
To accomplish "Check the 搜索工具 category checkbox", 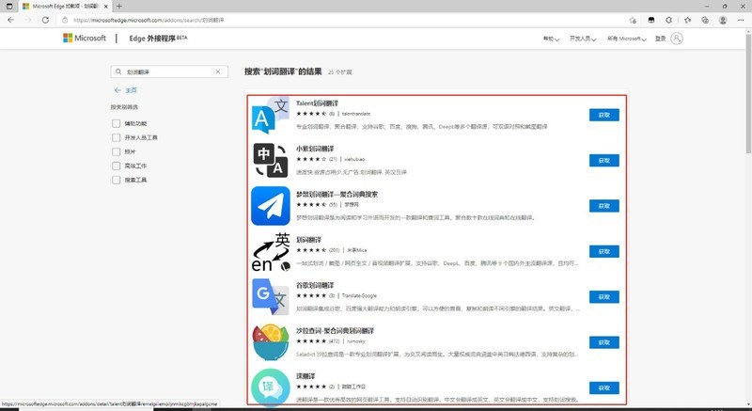I will click(116, 180).
